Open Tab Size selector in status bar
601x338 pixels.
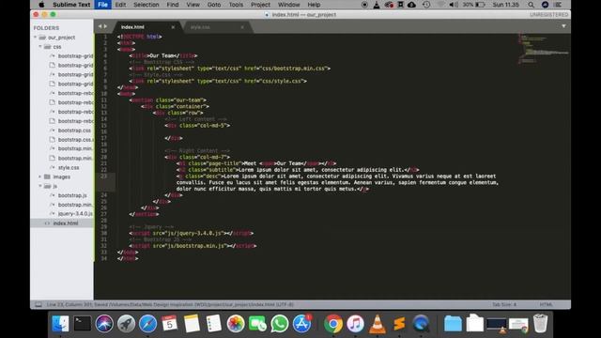tap(504, 304)
